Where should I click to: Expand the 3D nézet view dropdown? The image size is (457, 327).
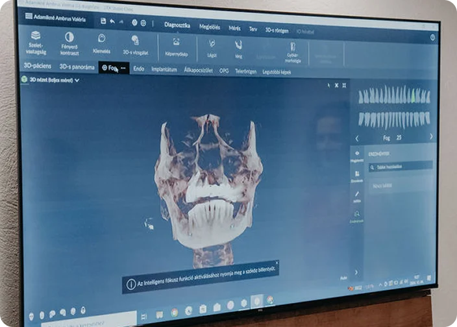point(77,80)
